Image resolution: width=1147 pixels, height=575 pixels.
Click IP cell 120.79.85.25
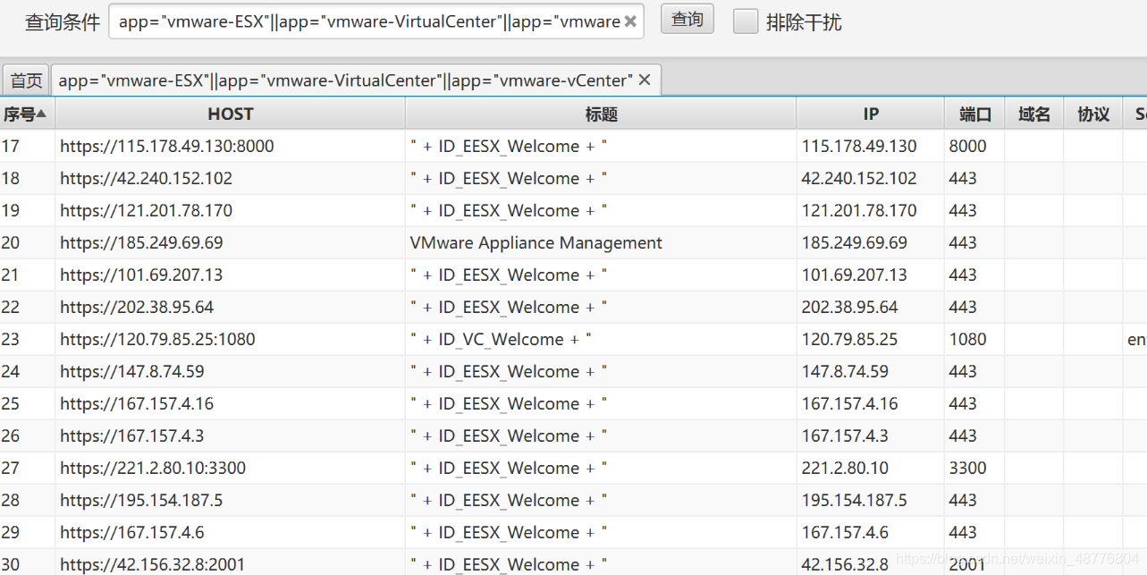(849, 339)
